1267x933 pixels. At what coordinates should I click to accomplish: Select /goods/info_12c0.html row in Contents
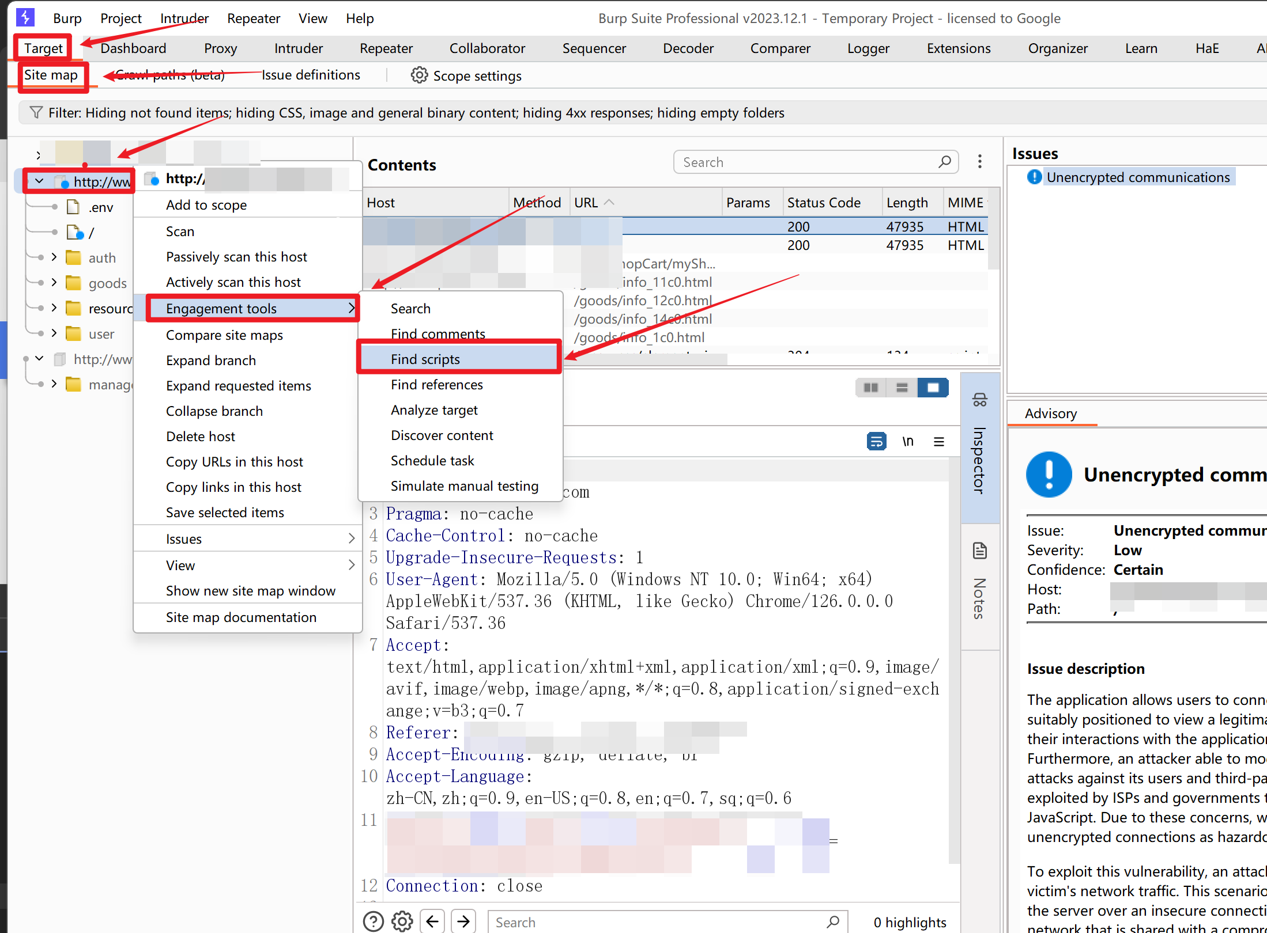(x=643, y=300)
